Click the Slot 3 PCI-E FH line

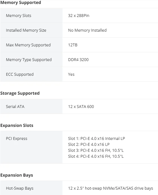coord(96,150)
